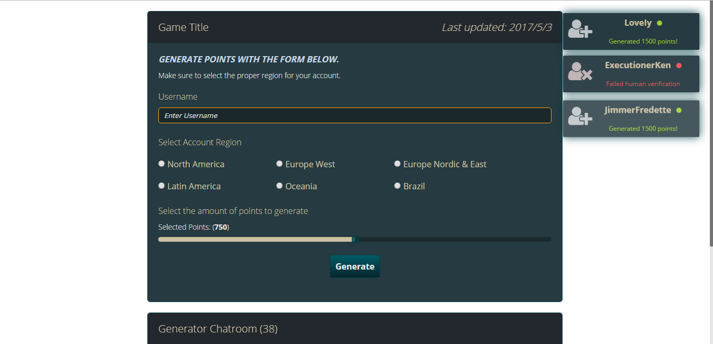Click the points slider handle
Viewport: 713px width, 344px height.
[x=355, y=239]
